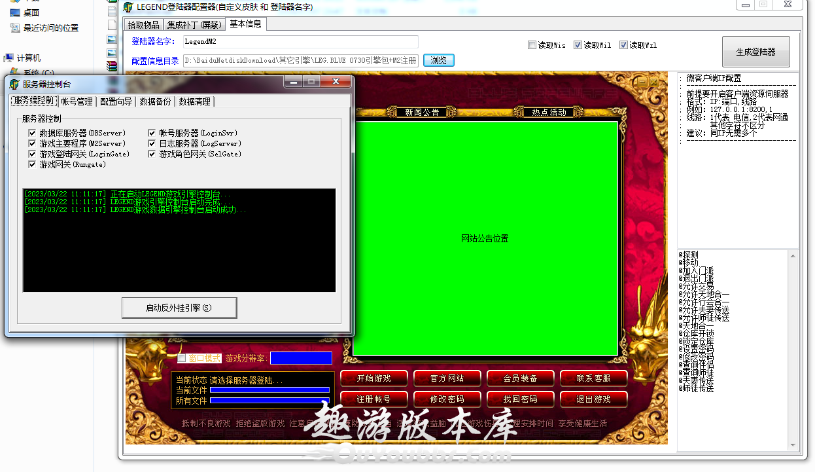Open 最近访问的位置 in the Explorer sidebar
Screen dimensions: 815x472
(50, 28)
